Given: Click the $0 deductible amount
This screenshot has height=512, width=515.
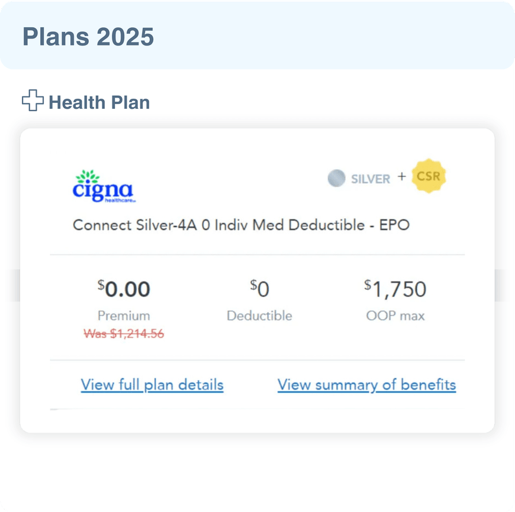Looking at the screenshot, I should (x=259, y=289).
